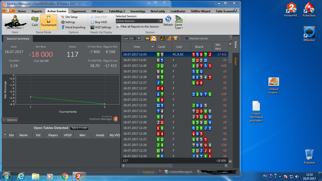Click the colored grid matrix icon
This screenshot has height=181, width=322.
pos(163,38)
